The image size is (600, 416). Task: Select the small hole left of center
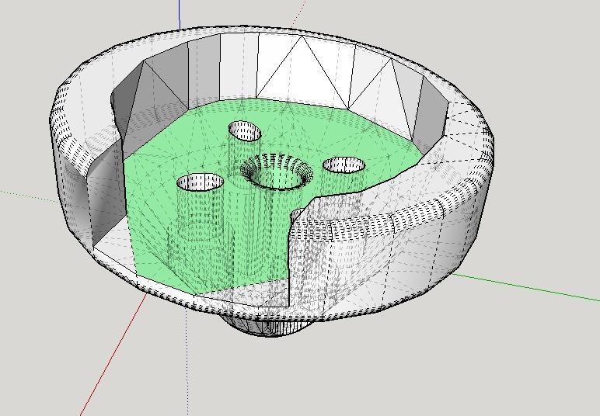click(200, 182)
